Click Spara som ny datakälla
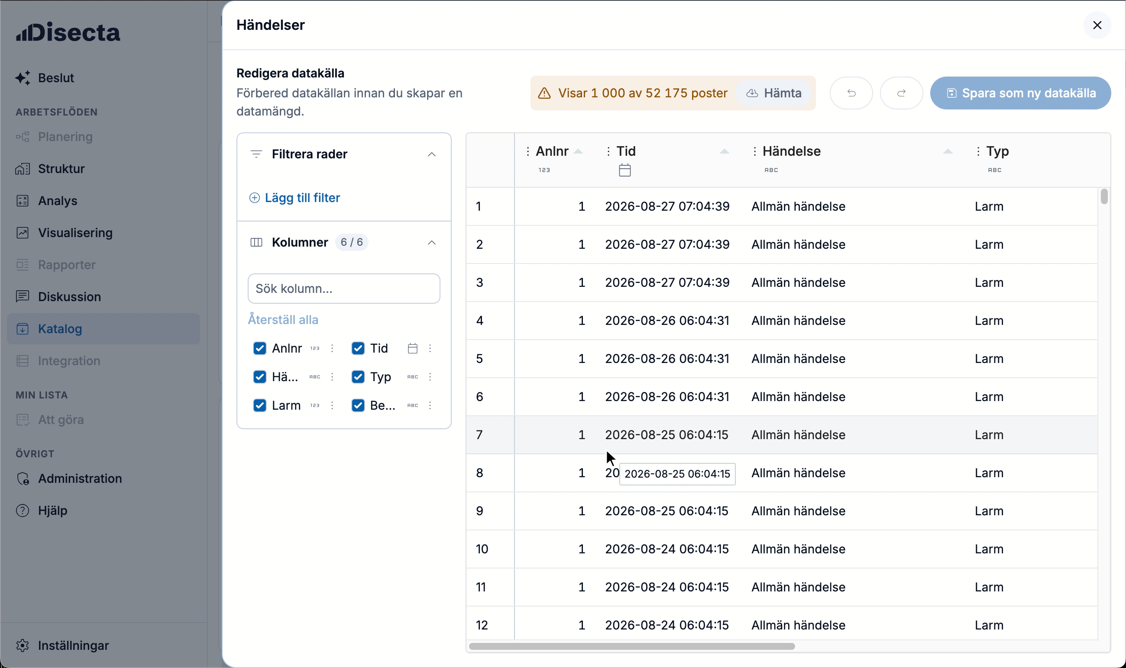 pyautogui.click(x=1020, y=93)
